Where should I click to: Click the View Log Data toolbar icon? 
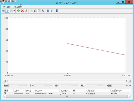[7, 11]
